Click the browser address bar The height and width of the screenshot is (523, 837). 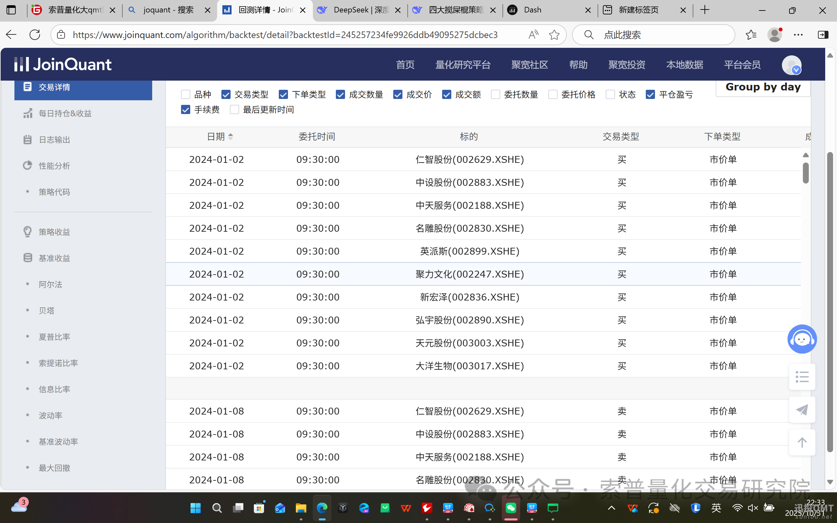point(277,35)
